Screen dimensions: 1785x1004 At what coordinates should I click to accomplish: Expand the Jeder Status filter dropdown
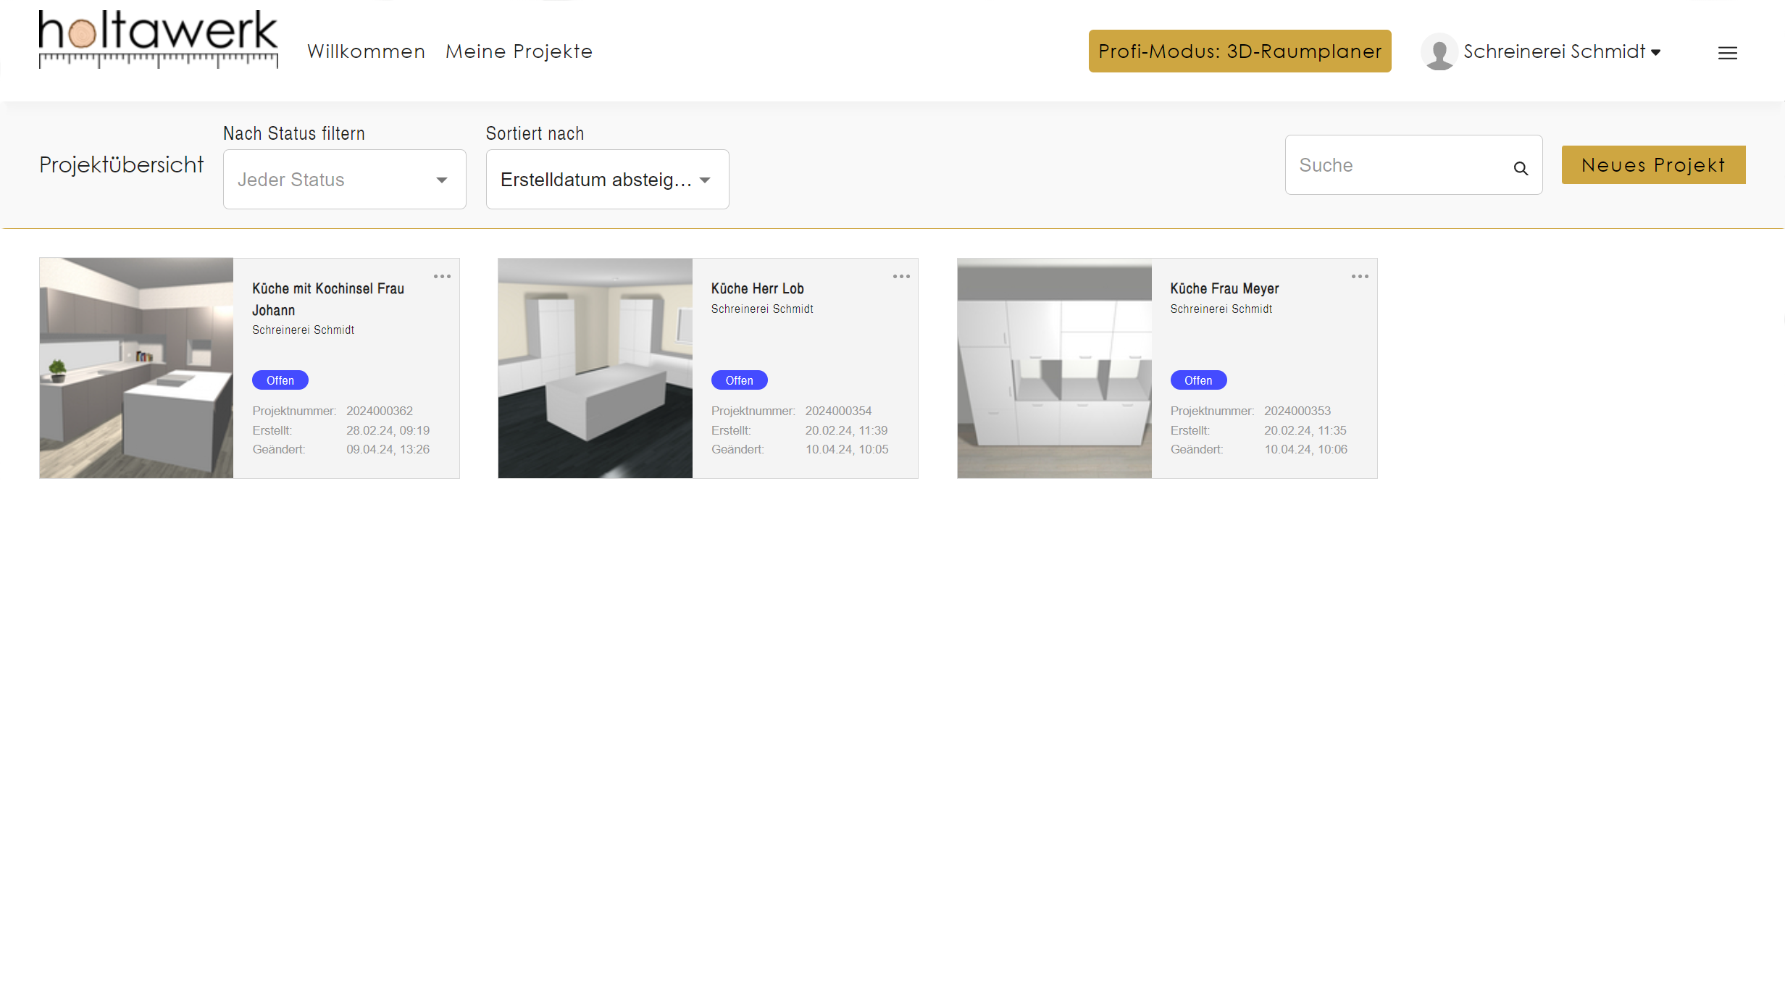[x=344, y=180]
